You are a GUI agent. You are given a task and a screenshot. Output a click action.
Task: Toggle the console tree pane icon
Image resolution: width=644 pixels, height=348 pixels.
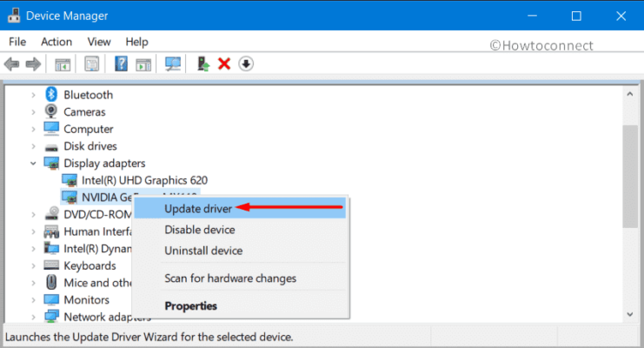pos(63,64)
